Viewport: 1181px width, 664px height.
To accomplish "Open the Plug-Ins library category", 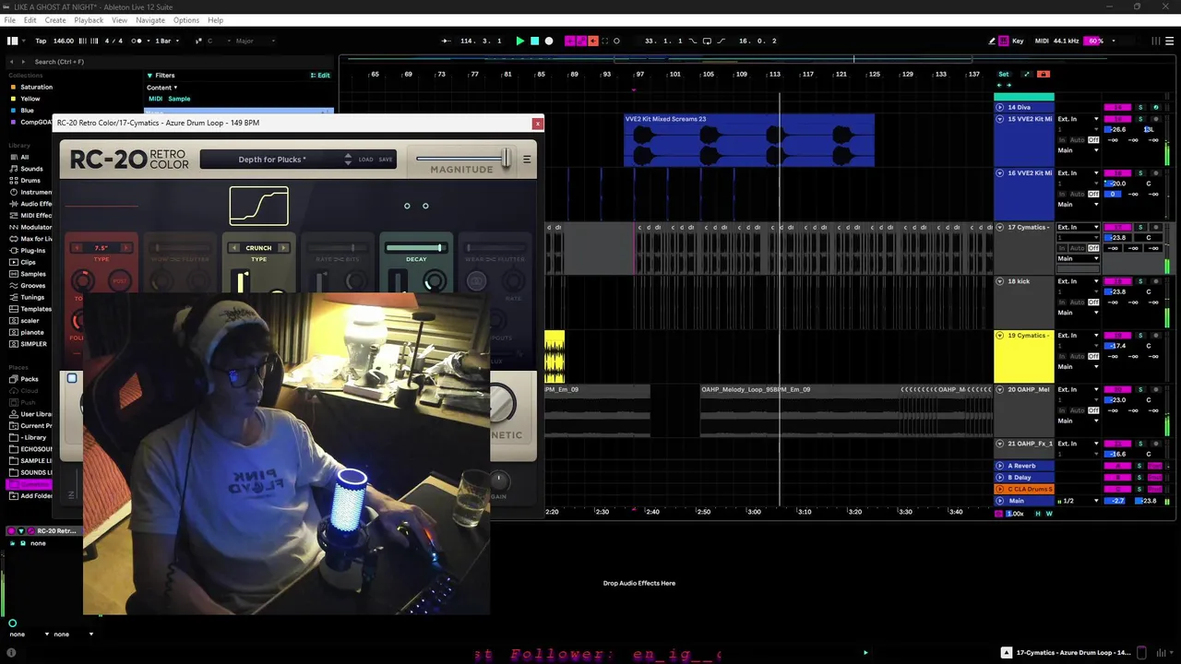I will coord(32,251).
